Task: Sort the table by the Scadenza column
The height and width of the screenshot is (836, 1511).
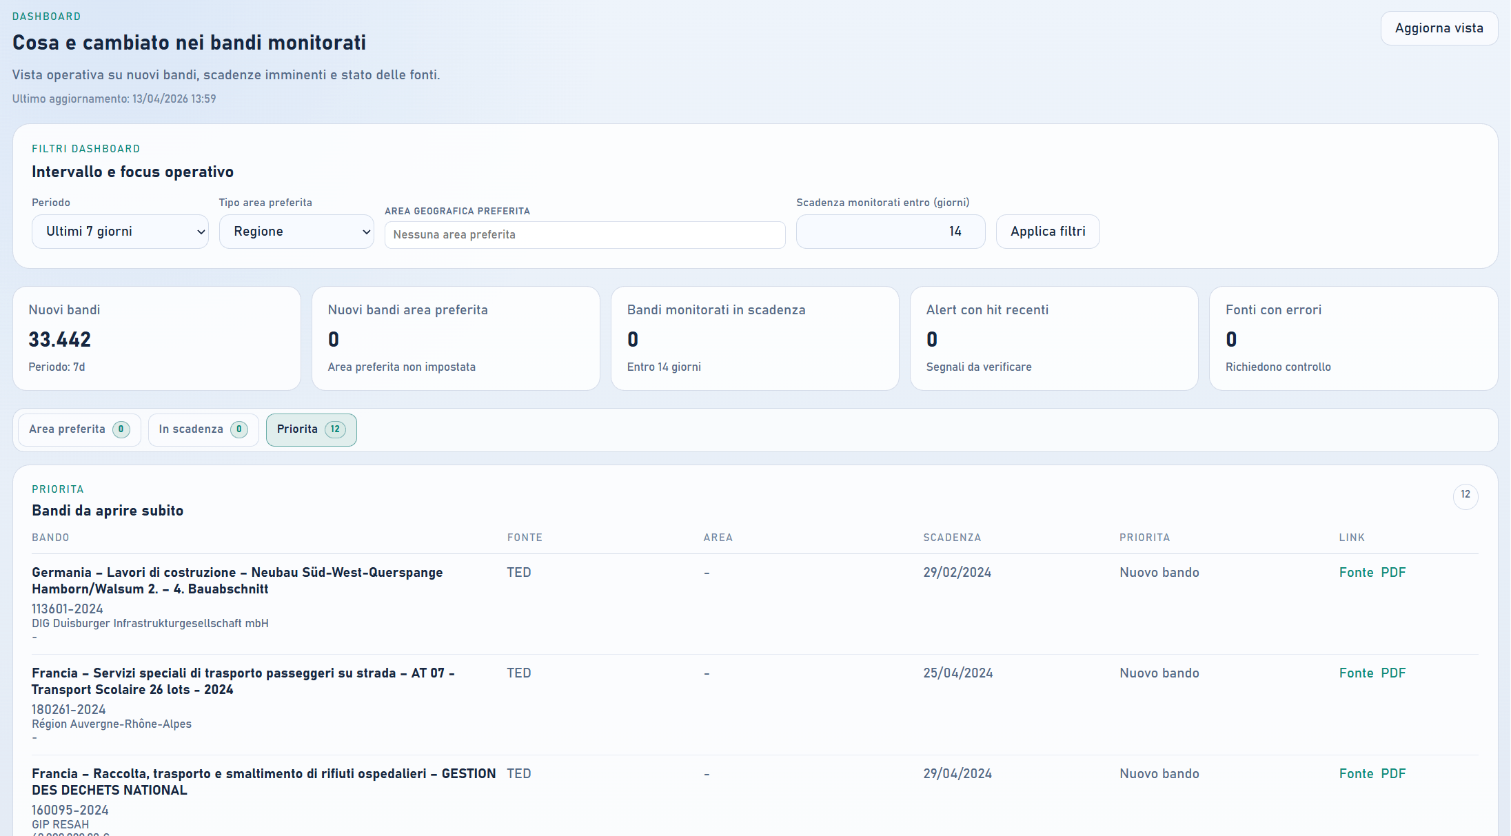Action: pyautogui.click(x=952, y=537)
